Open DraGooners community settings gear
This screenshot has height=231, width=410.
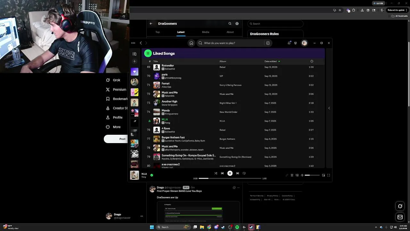237,23
